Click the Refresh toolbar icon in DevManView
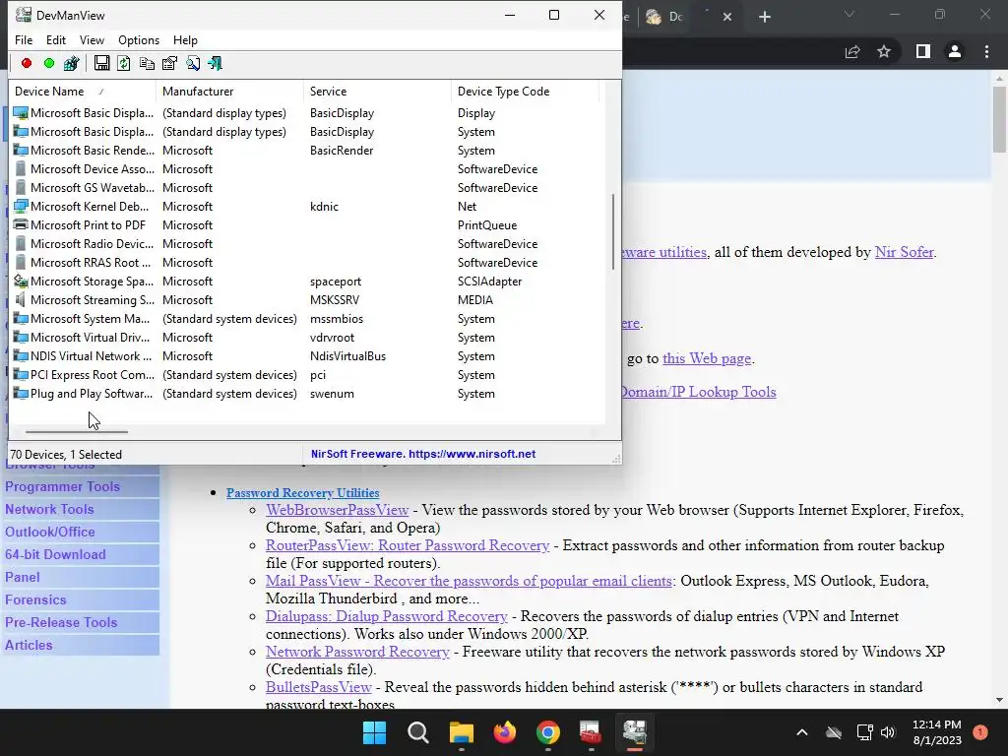 (x=124, y=63)
